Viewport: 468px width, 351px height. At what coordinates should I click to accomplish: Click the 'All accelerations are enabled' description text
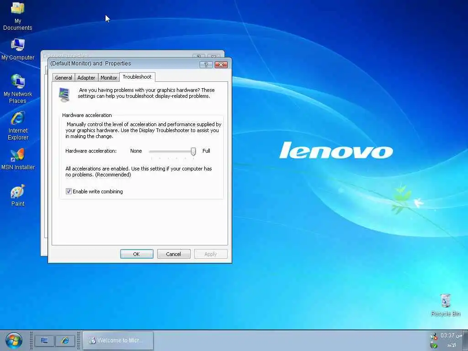[x=138, y=172]
